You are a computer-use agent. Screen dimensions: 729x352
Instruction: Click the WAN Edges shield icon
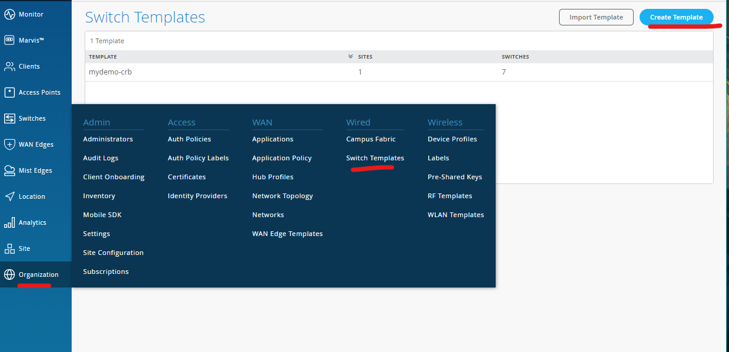[9, 144]
